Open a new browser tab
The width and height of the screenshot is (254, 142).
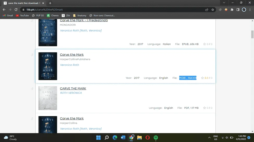[50, 3]
